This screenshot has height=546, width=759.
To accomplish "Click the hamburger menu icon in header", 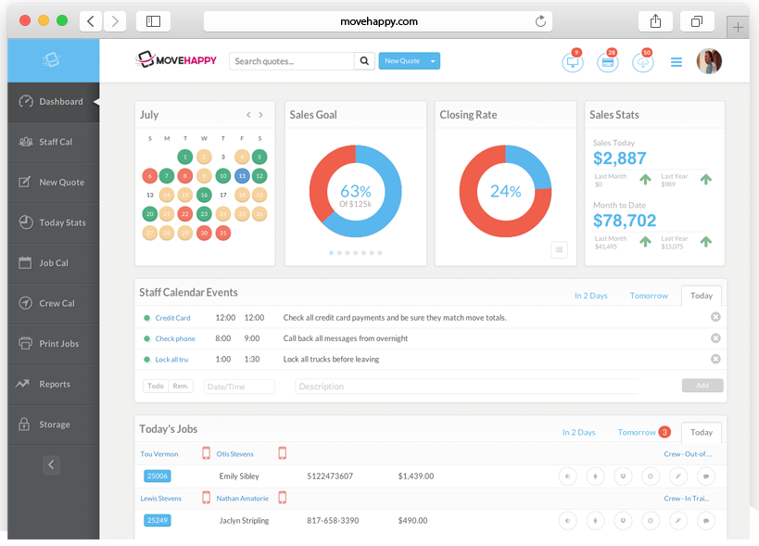I will (677, 62).
